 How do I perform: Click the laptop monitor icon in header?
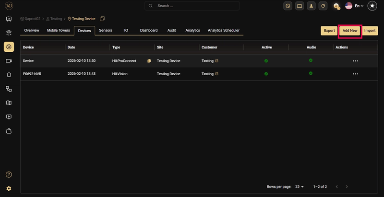(300, 6)
